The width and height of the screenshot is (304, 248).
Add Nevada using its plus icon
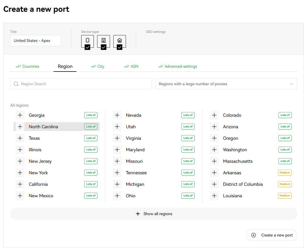[x=117, y=115]
